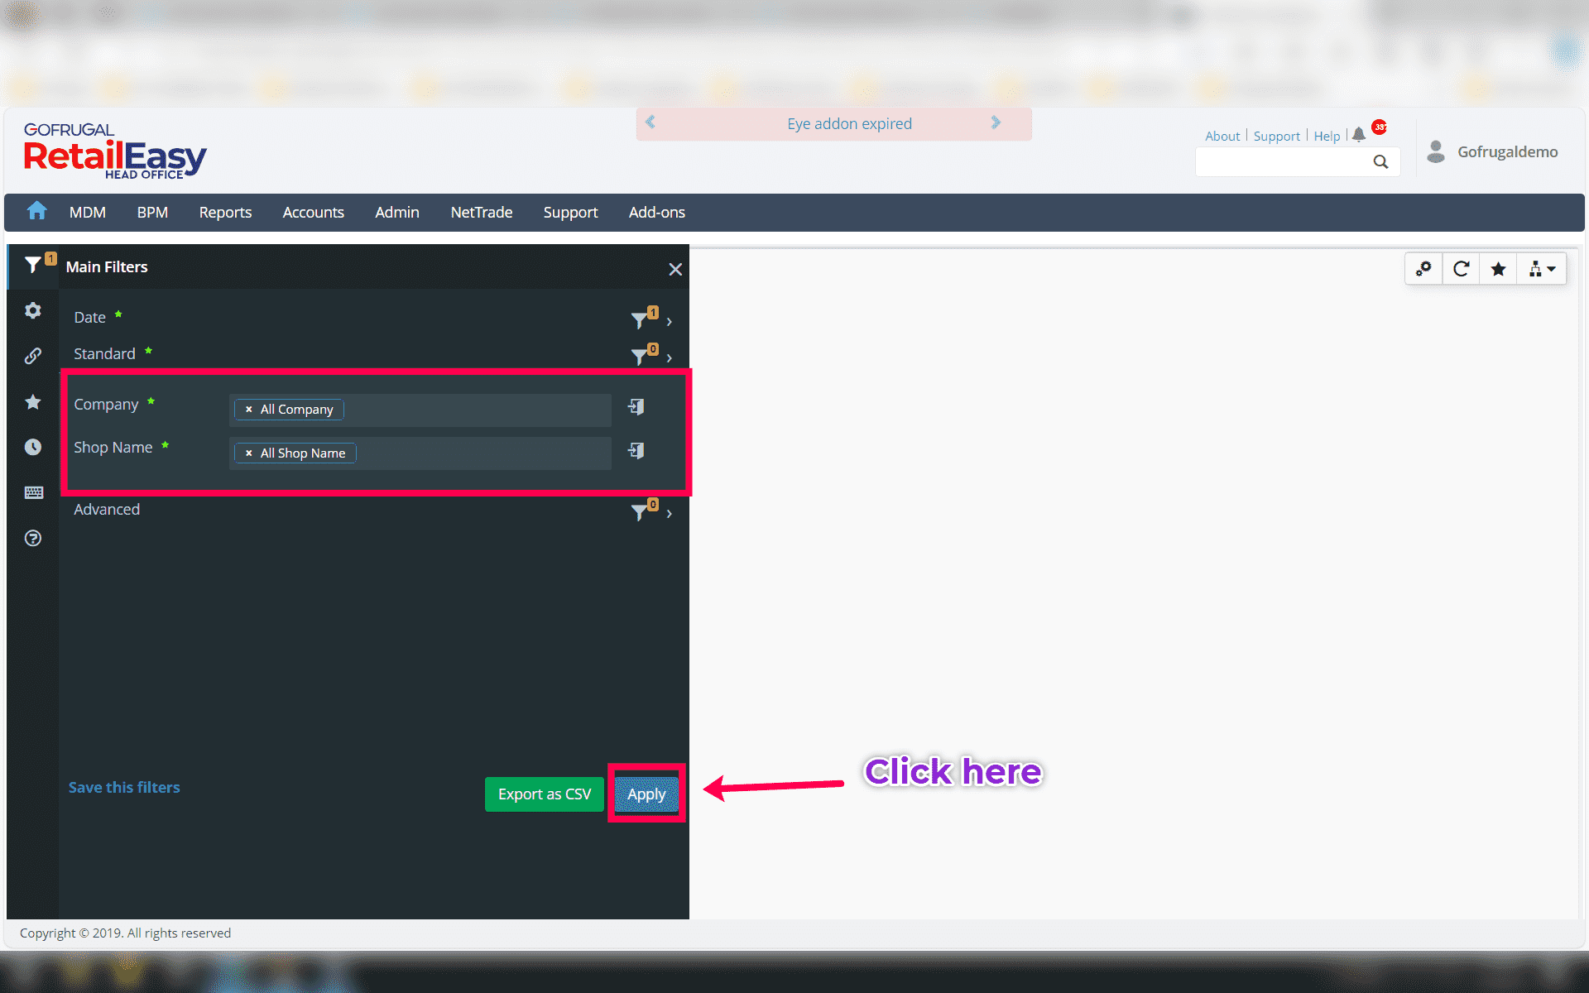The width and height of the screenshot is (1589, 993).
Task: Click the Apply button
Action: point(646,794)
